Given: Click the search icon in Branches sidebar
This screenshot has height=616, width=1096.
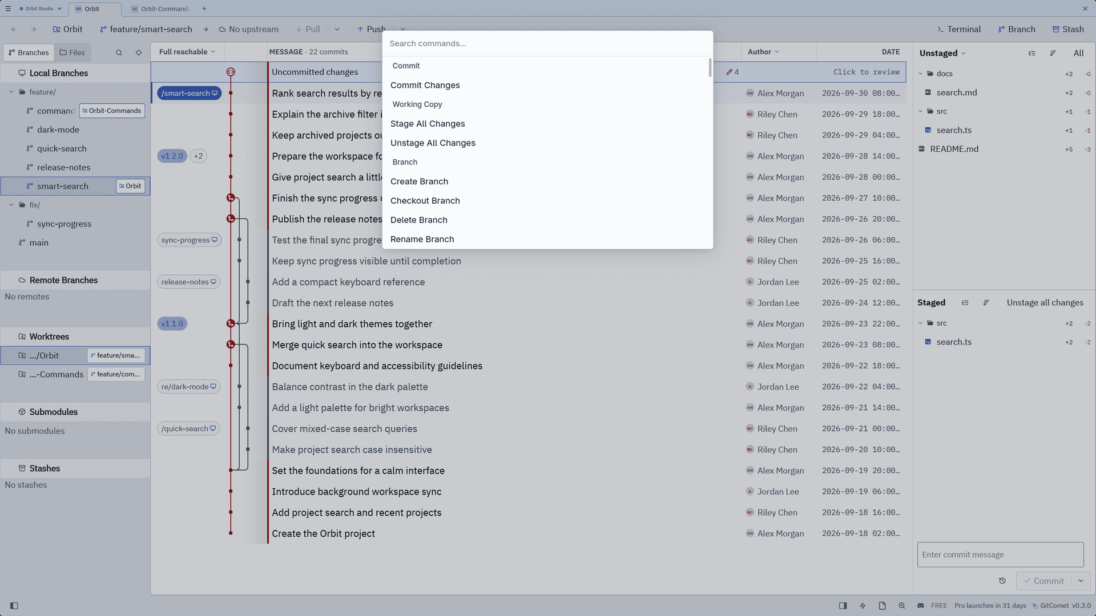Looking at the screenshot, I should (x=119, y=52).
